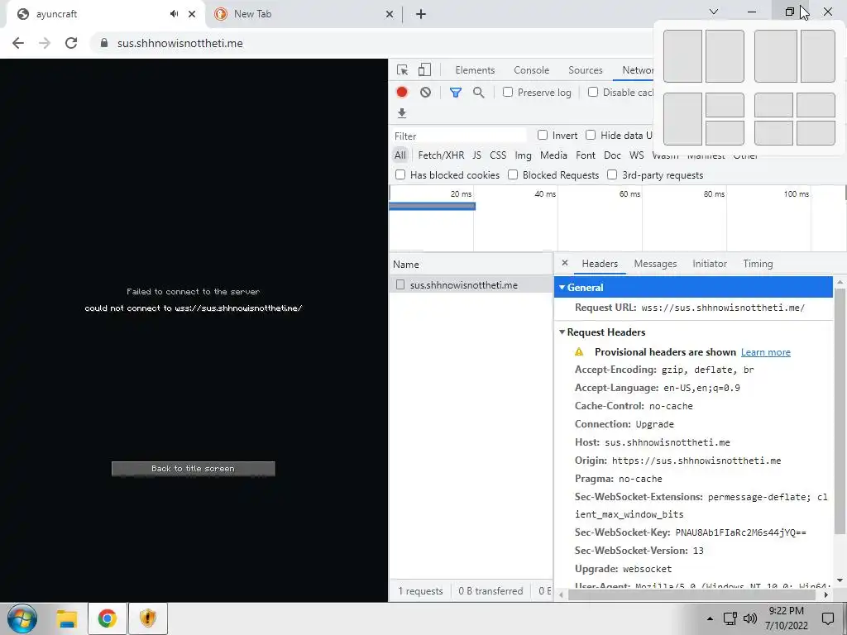The height and width of the screenshot is (635, 847).
Task: Clear the network log icon
Action: pyautogui.click(x=426, y=93)
